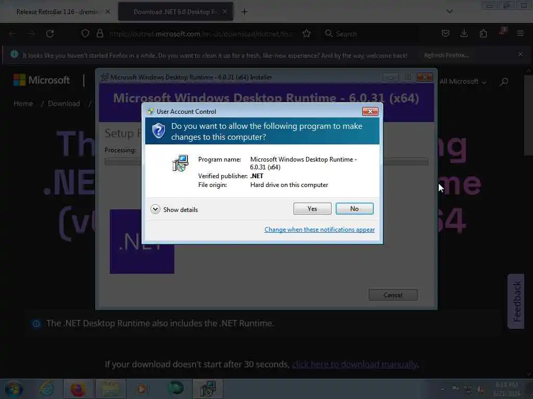Click the page vertical scrollbar
533x399 pixels.
pyautogui.click(x=528, y=115)
